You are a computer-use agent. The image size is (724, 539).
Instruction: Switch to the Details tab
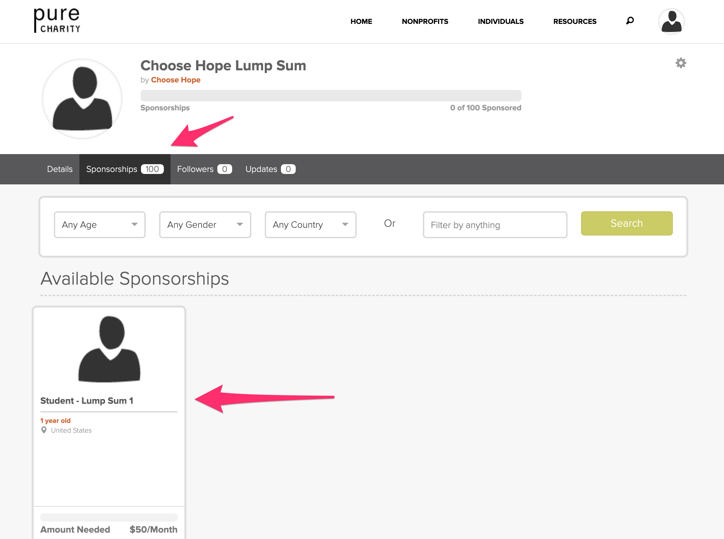[x=60, y=169]
